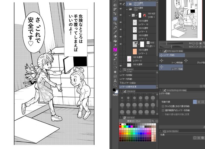The image size is (205, 149).
Task: Click the second 移動対象 tone pattern icon
Action: pos(199,102)
